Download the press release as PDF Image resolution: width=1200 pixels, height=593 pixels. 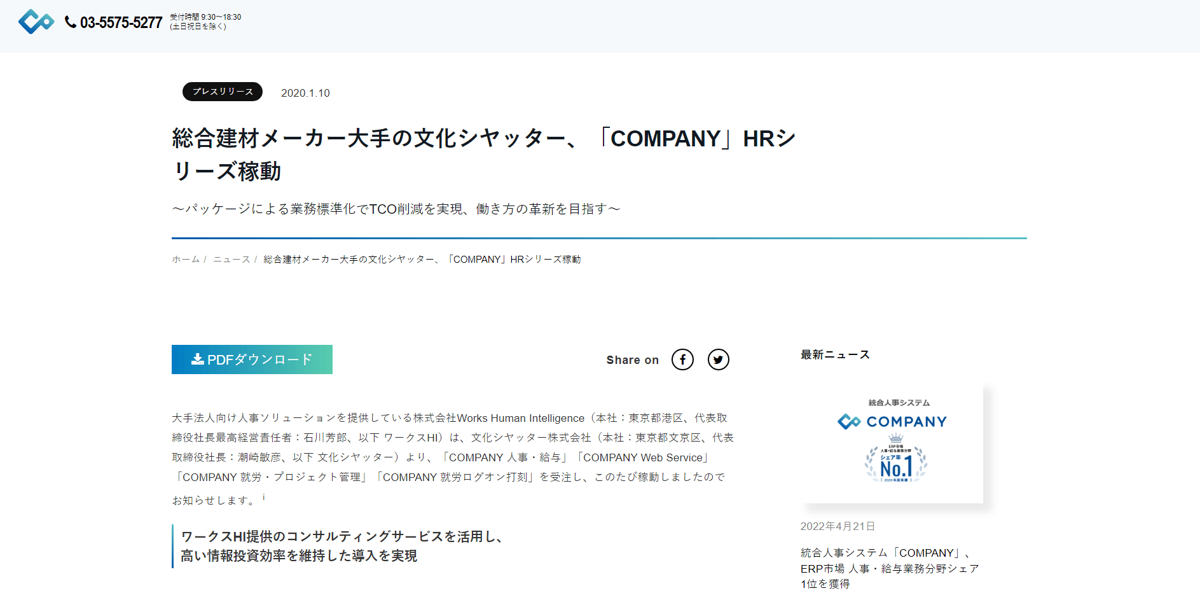pos(252,359)
